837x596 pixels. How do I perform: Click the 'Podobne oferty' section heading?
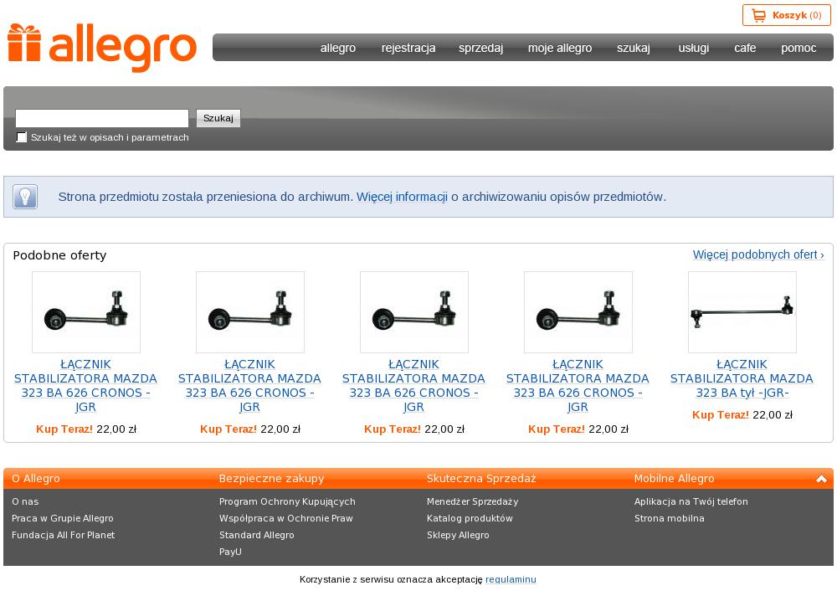(x=59, y=255)
